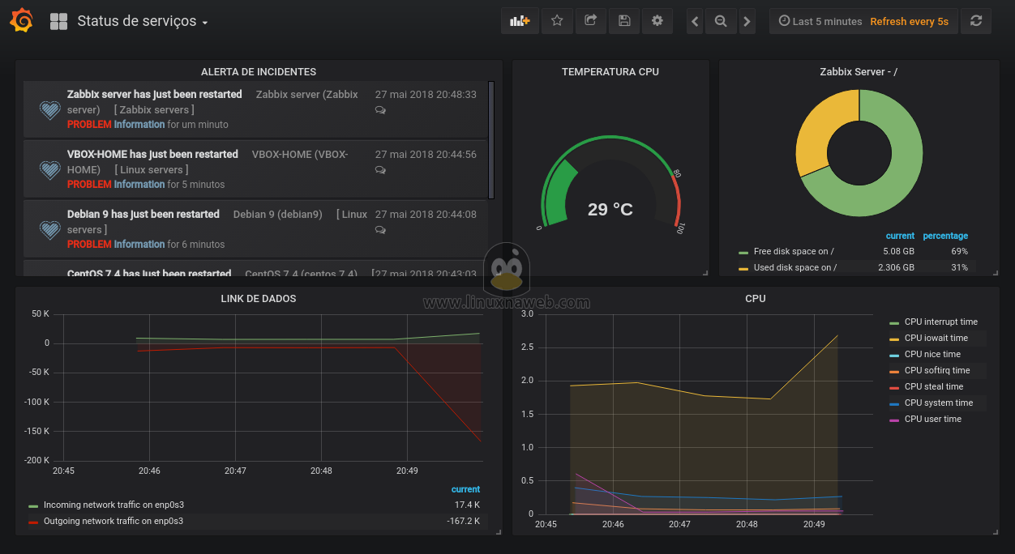Click the 29 °C gauge value
The image size is (1015, 554).
(x=610, y=210)
